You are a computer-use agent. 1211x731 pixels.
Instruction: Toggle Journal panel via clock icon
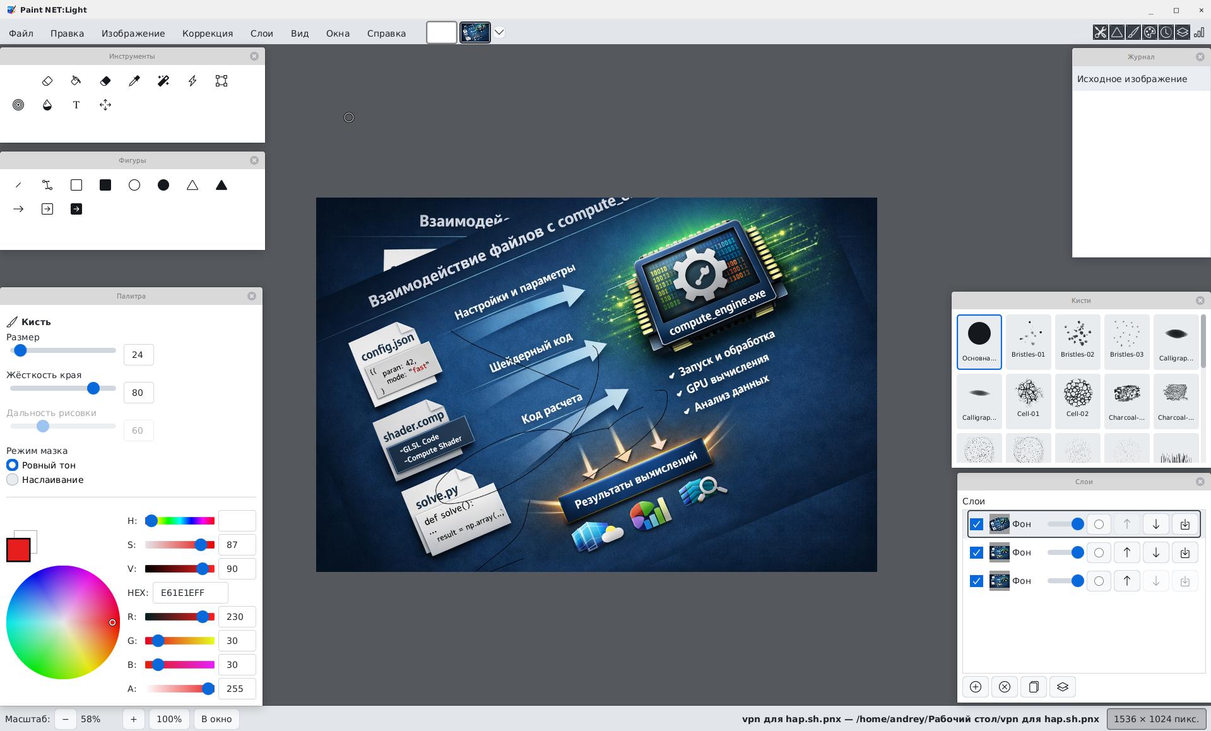tap(1166, 32)
